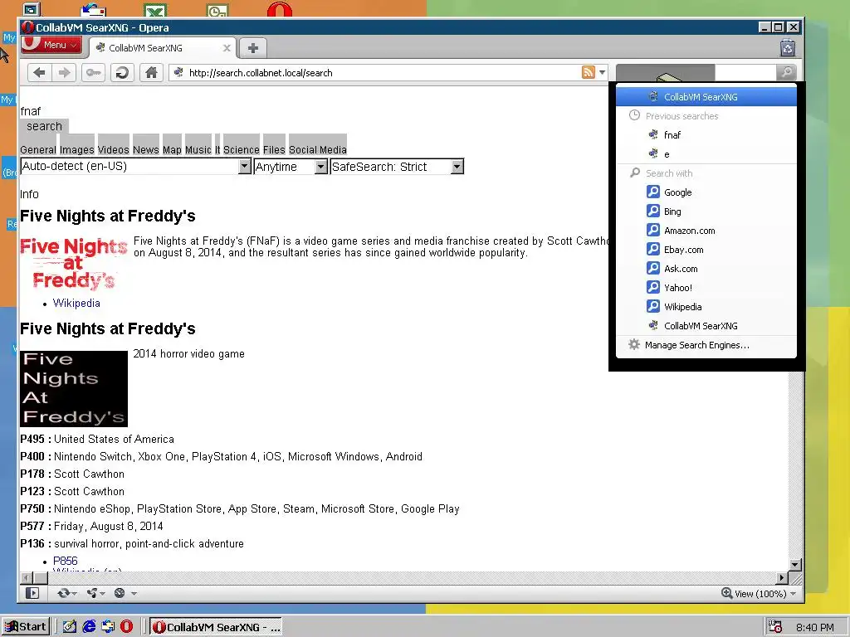Toggle the panels button in status bar

click(x=32, y=593)
